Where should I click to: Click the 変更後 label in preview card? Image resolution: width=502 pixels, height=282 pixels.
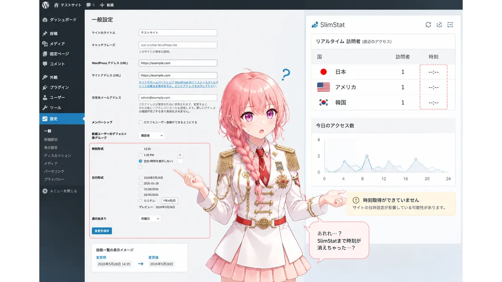click(154, 257)
